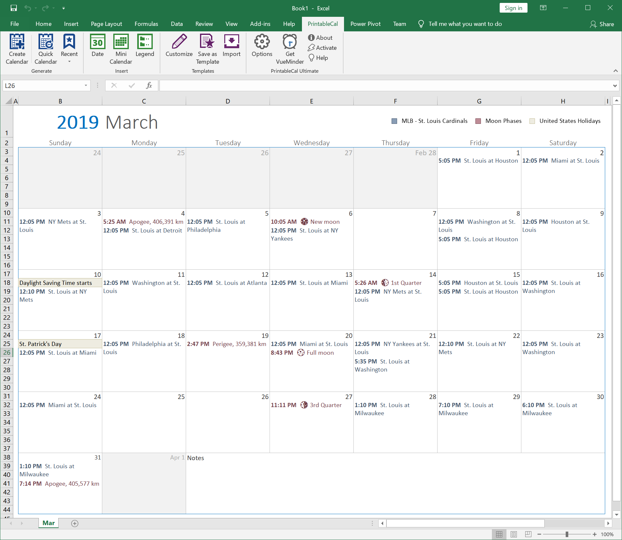Select the Daylight Saving Time starts cell
Screen dimensions: 622x540
pos(60,283)
